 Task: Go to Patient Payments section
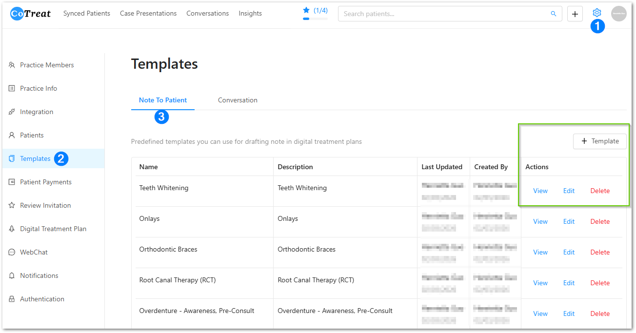tap(46, 182)
